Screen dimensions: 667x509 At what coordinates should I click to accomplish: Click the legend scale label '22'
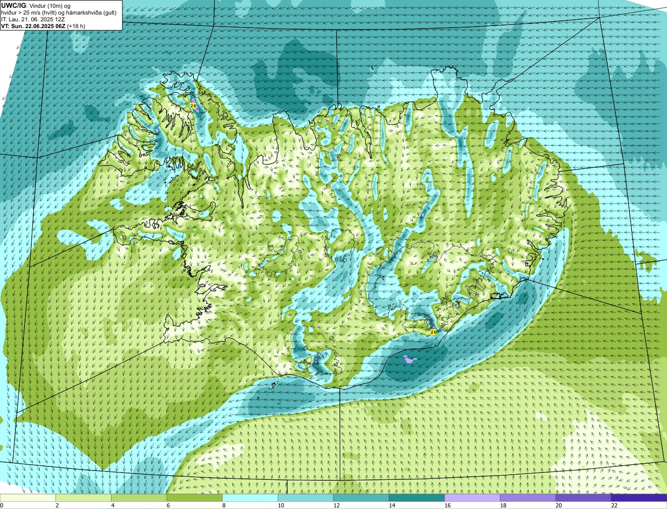tap(614, 505)
